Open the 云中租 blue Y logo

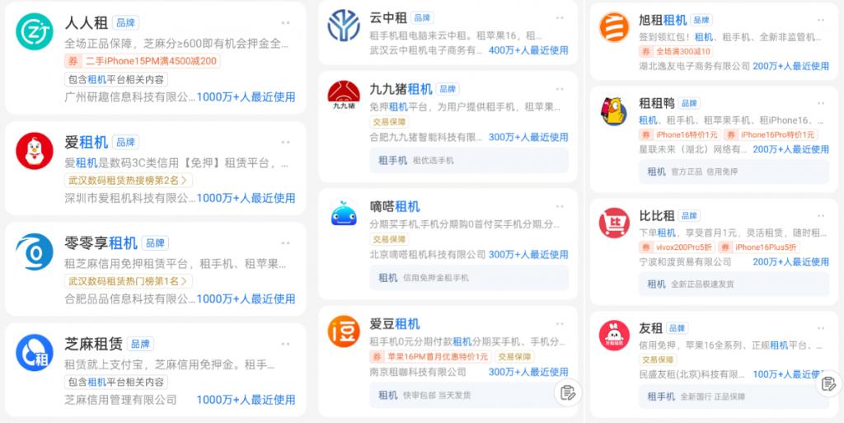pos(344,26)
